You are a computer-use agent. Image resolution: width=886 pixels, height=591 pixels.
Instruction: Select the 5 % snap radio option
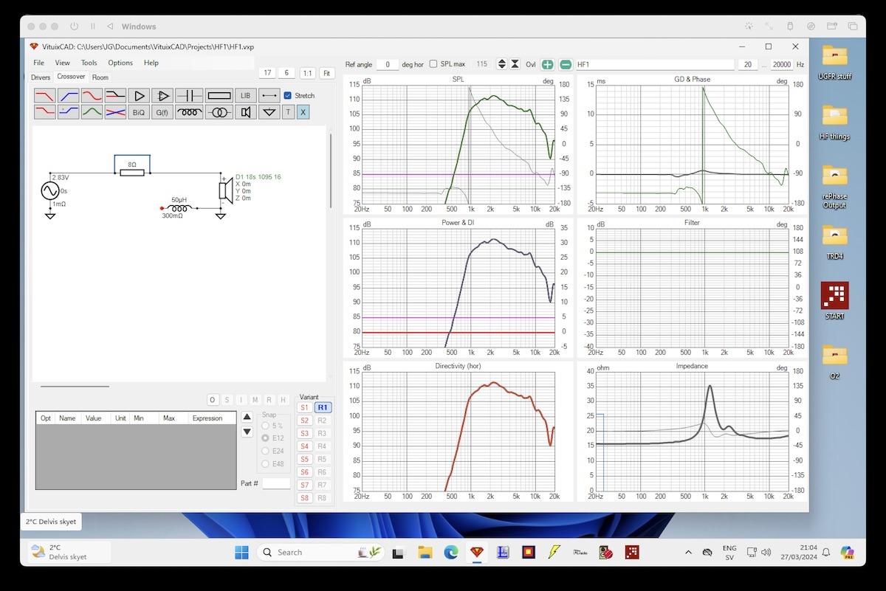click(265, 426)
